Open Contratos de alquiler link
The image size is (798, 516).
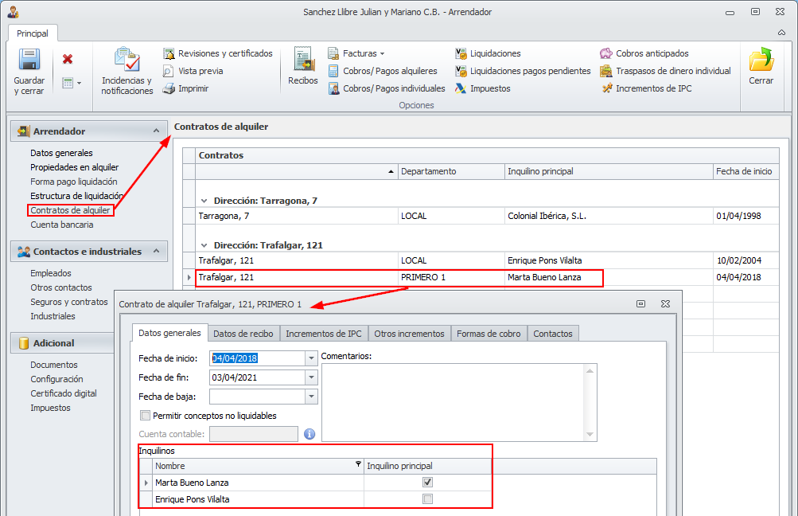tap(70, 210)
